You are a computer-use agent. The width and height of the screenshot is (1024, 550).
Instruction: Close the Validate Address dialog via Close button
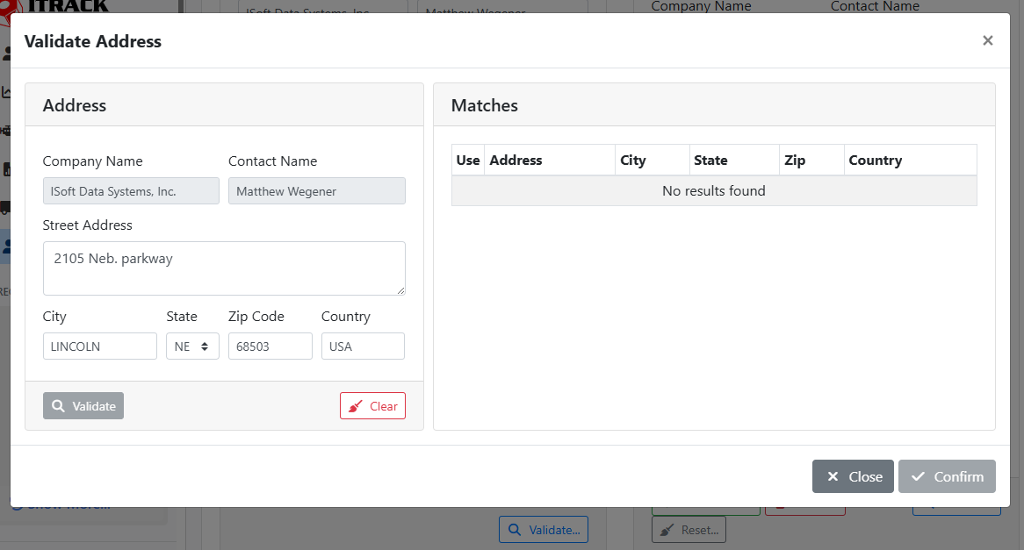[853, 476]
